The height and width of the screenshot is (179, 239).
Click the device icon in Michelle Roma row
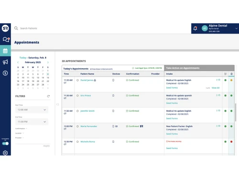pyautogui.click(x=113, y=142)
